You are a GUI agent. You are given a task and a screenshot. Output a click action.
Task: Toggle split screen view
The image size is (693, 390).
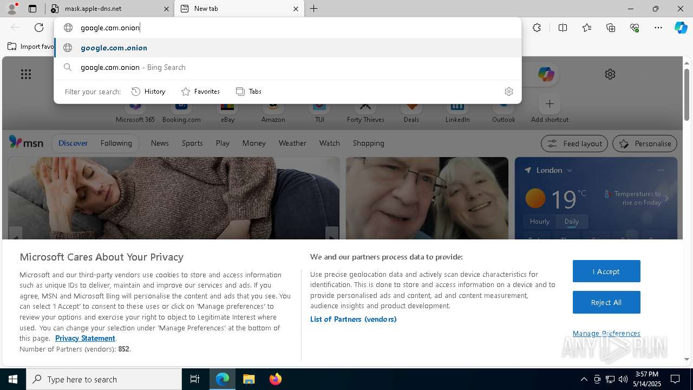click(563, 28)
